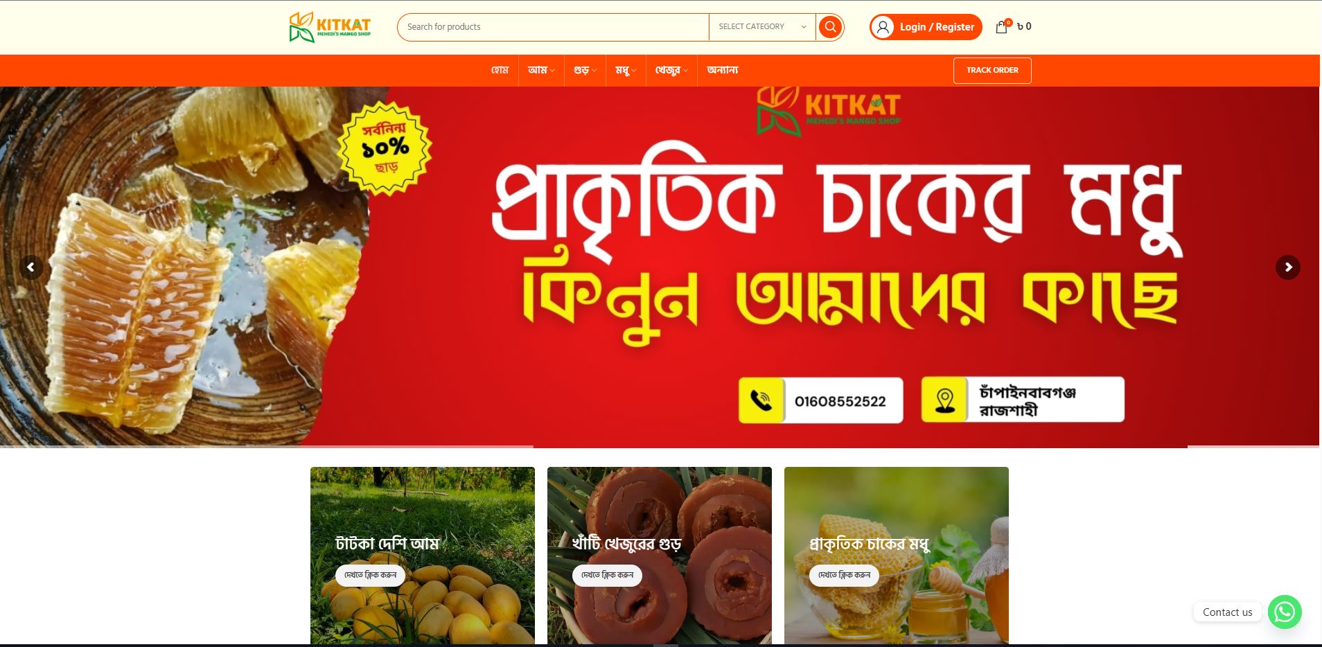Click view button on fresh mango card
1322x647 pixels.
(x=370, y=575)
